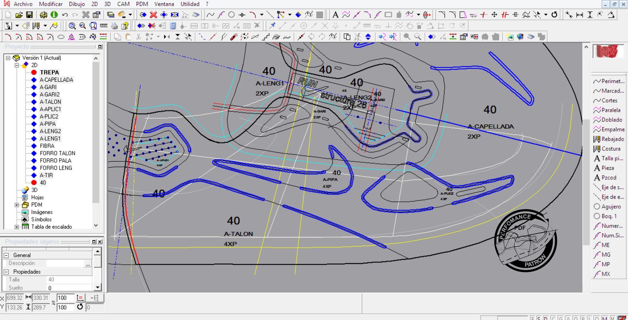Click the layers stack icon
628x320 pixels.
pyautogui.click(x=111, y=15)
